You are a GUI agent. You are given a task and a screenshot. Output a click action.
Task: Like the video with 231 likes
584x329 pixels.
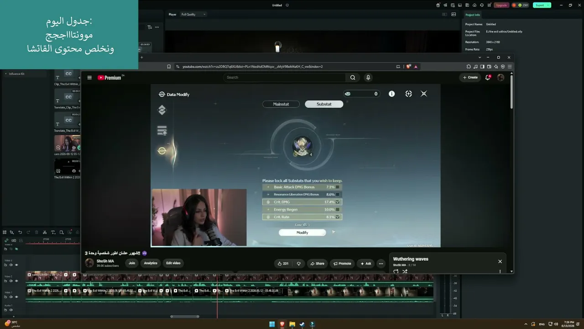click(283, 263)
